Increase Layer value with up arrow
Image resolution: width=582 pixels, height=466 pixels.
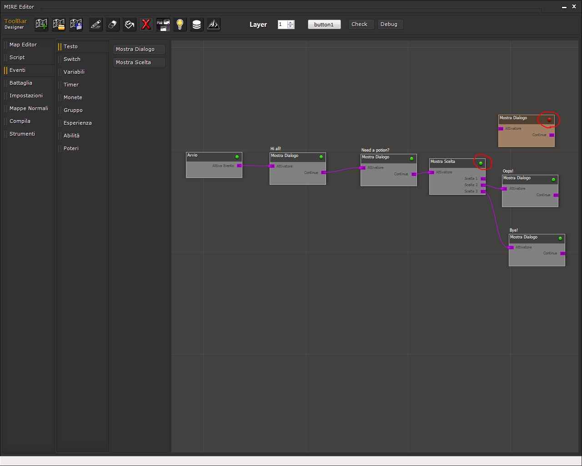pos(291,22)
